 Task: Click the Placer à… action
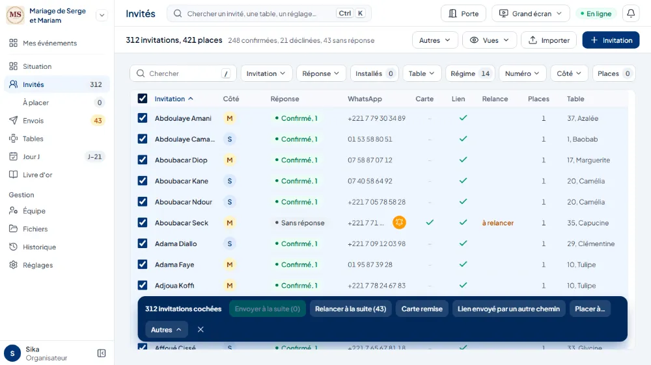[590, 308]
